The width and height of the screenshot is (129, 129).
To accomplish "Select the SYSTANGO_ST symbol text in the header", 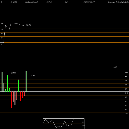I will pyautogui.click(x=89, y=2).
